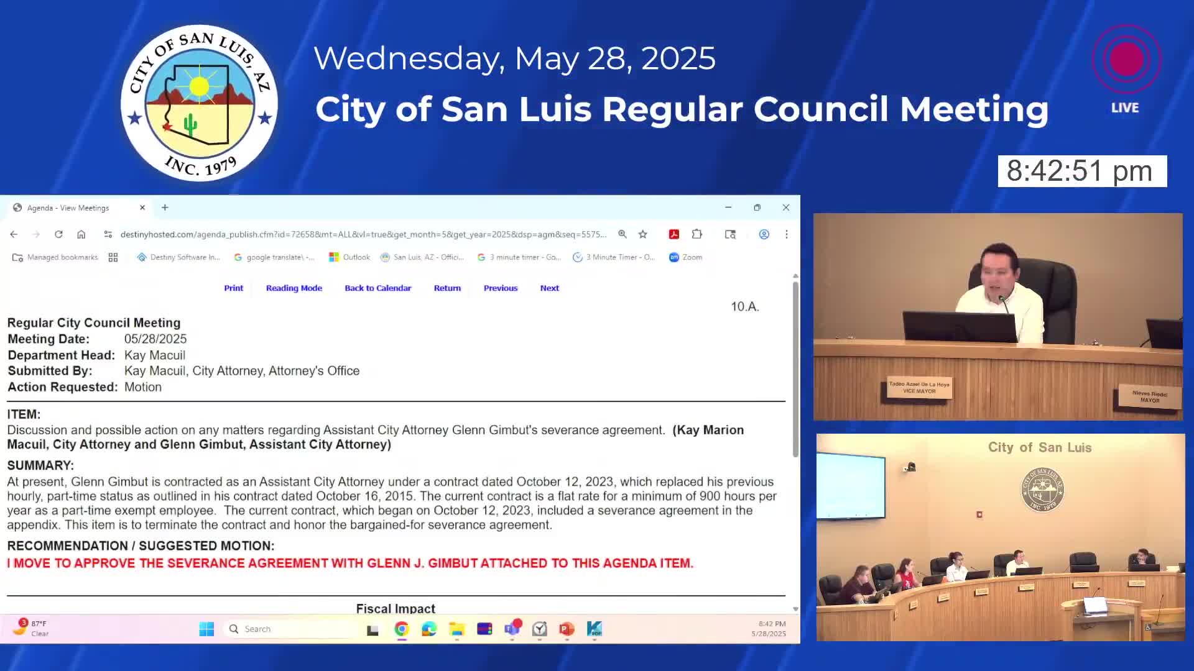This screenshot has height=671, width=1194.
Task: Open the browser home page icon
Action: pyautogui.click(x=81, y=234)
